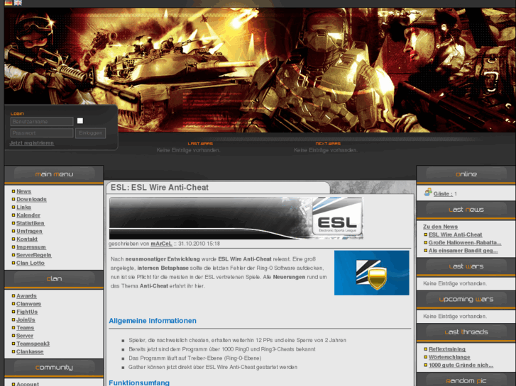The width and height of the screenshot is (516, 386).
Task: Open Teams in clan menu
Action: pyautogui.click(x=26, y=328)
